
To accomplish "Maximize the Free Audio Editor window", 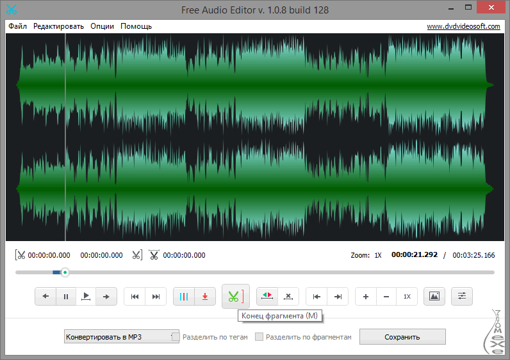I will point(468,8).
